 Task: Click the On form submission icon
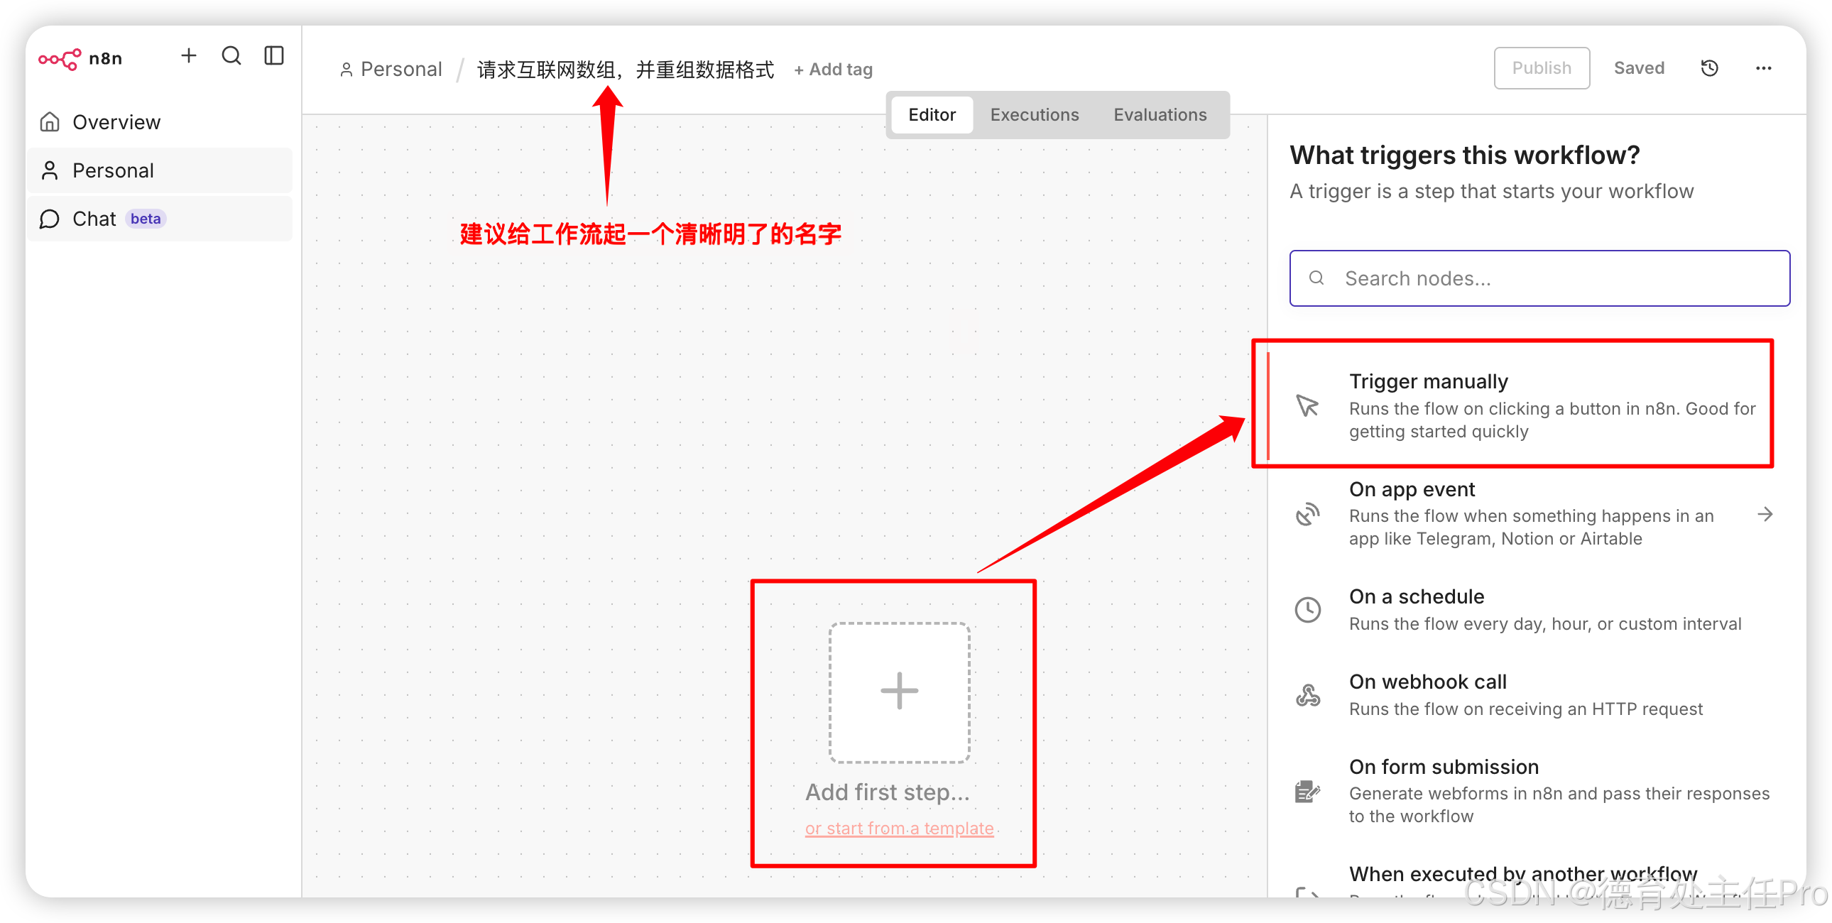point(1307,791)
